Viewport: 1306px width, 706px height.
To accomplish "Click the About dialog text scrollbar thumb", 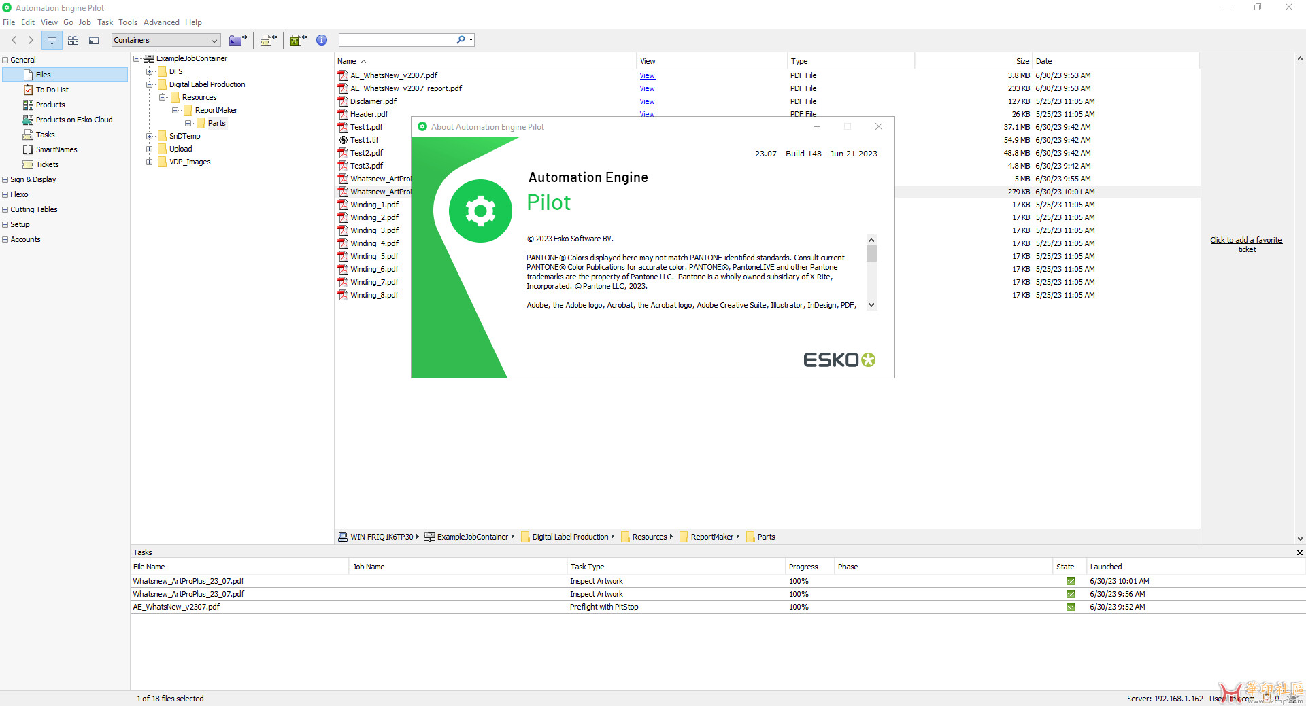I will [871, 254].
